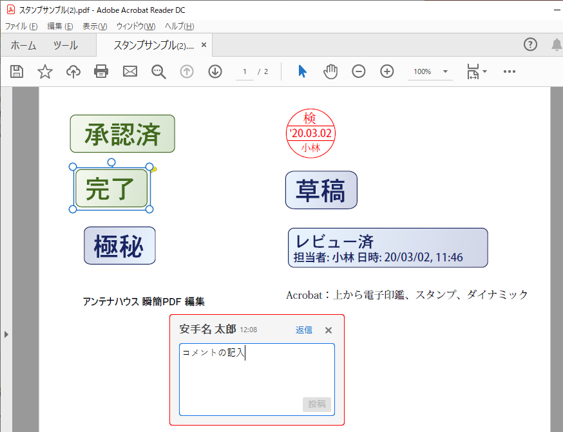Send file by email envelope icon
The image size is (563, 432).
coord(130,71)
